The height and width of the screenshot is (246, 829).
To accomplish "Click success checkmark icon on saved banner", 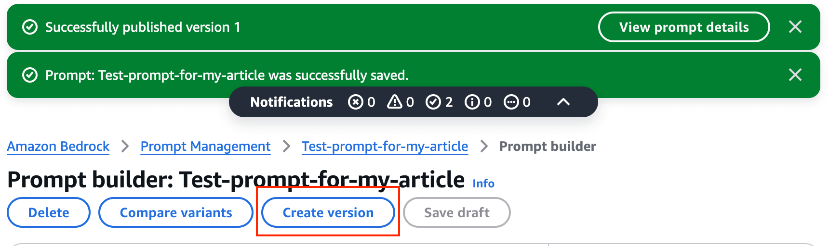I will tap(30, 75).
